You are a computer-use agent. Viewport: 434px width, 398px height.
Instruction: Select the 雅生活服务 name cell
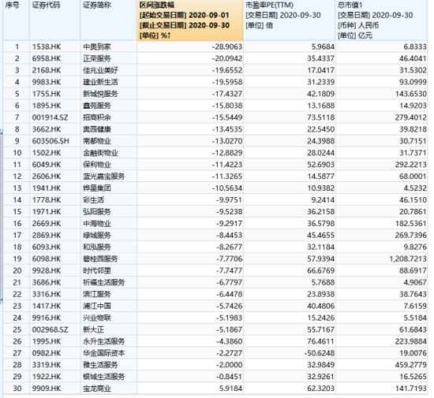100,365
